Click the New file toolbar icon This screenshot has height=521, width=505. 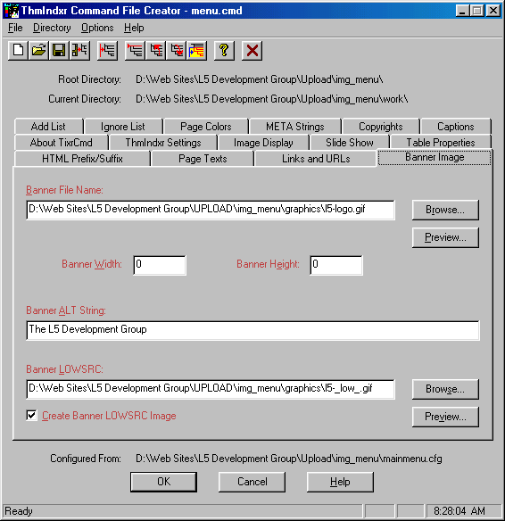point(18,51)
